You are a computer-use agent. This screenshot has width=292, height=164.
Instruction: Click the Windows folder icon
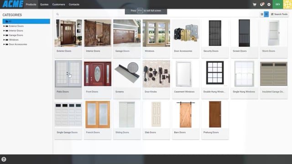point(7,40)
